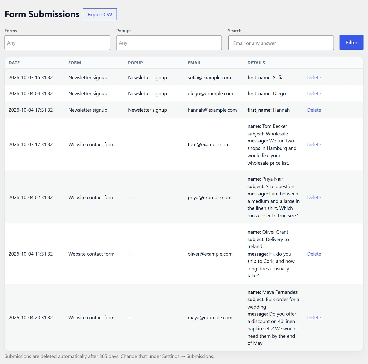Open the Forms filter dropdown
The height and width of the screenshot is (364, 368).
pyautogui.click(x=57, y=43)
